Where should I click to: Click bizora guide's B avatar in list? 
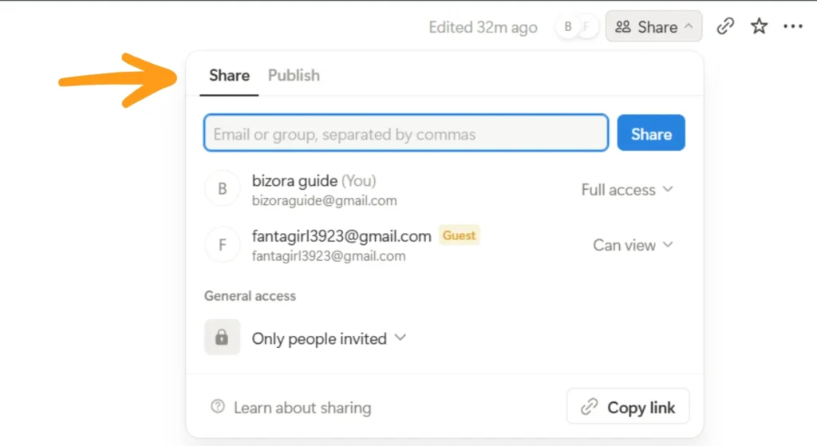[x=223, y=188]
